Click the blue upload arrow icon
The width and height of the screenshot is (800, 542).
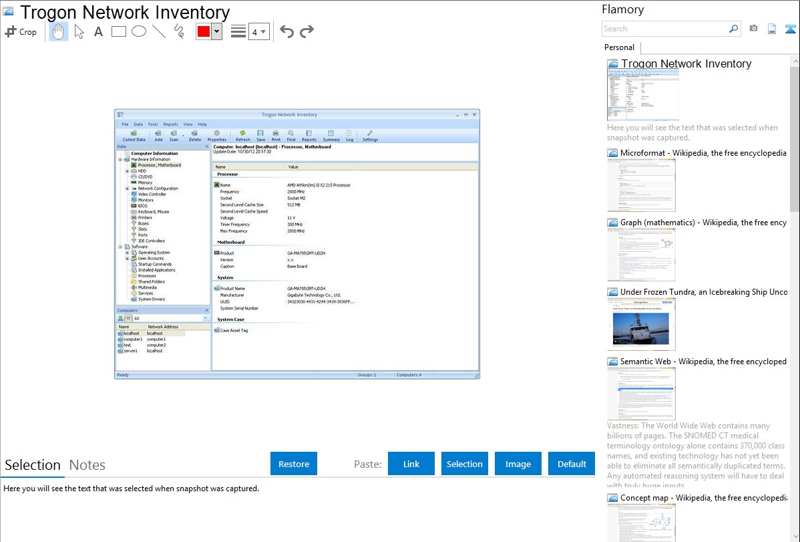point(790,29)
